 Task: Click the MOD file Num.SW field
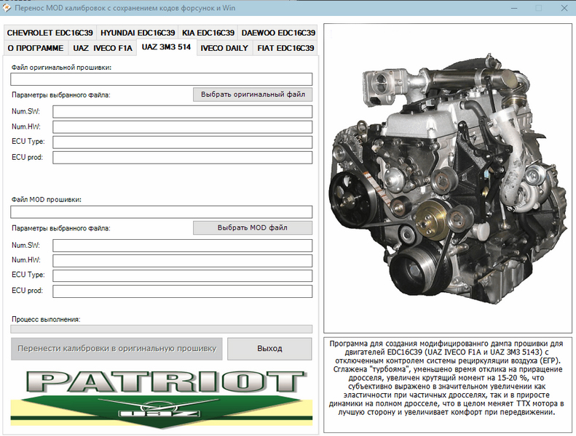pyautogui.click(x=183, y=246)
